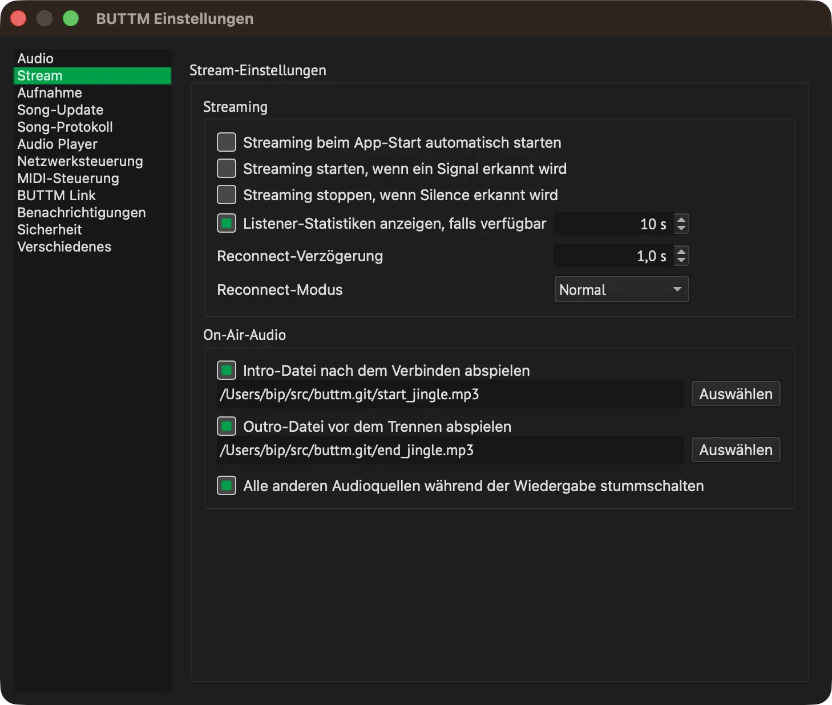832x705 pixels.
Task: Toggle 'Outro-Datei vor dem Trennen abspielen'
Action: (227, 426)
